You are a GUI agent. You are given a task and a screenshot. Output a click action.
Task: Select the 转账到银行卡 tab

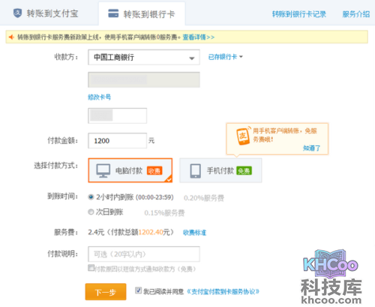click(x=142, y=13)
